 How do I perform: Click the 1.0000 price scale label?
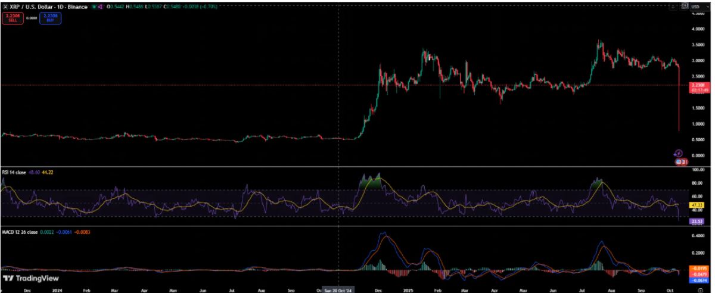click(x=698, y=124)
